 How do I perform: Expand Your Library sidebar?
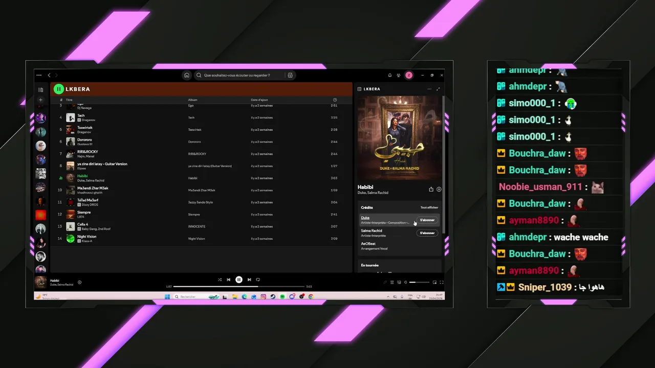40,89
